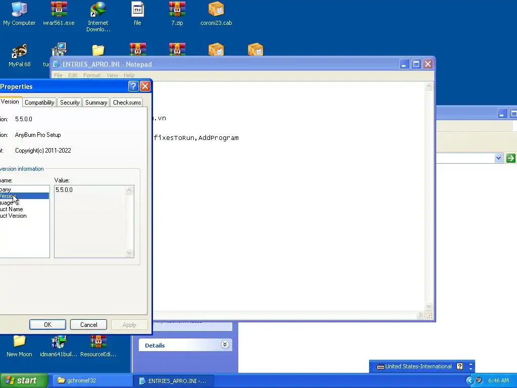
Task: Open idman641build installer icon
Action: click(59, 346)
